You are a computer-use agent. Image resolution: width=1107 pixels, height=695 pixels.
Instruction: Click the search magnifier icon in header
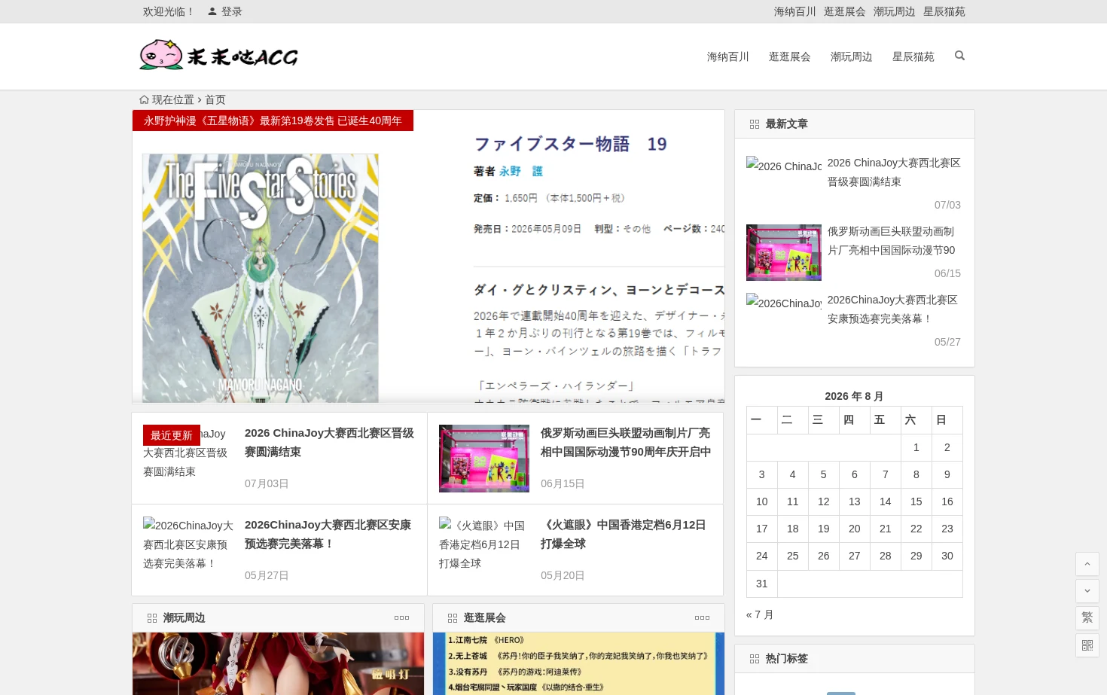[x=959, y=56]
